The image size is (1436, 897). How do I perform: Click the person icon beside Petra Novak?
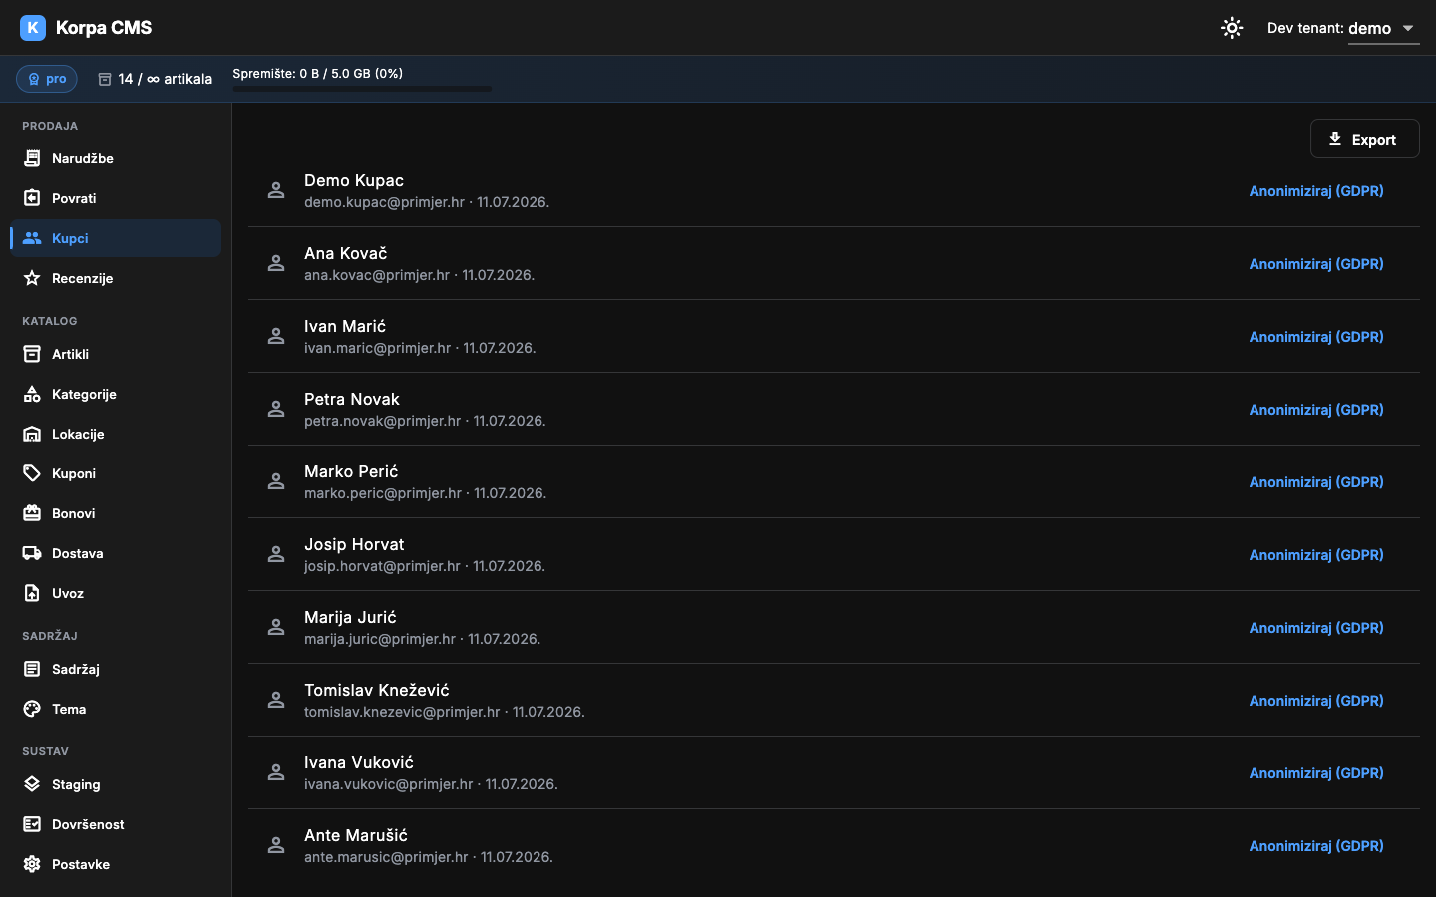(x=276, y=409)
